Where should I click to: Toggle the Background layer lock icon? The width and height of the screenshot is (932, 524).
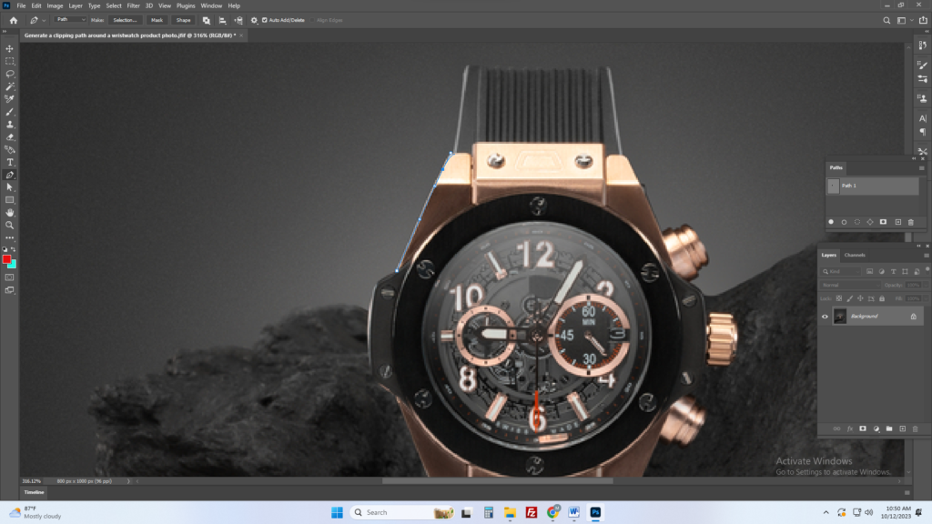pyautogui.click(x=913, y=317)
